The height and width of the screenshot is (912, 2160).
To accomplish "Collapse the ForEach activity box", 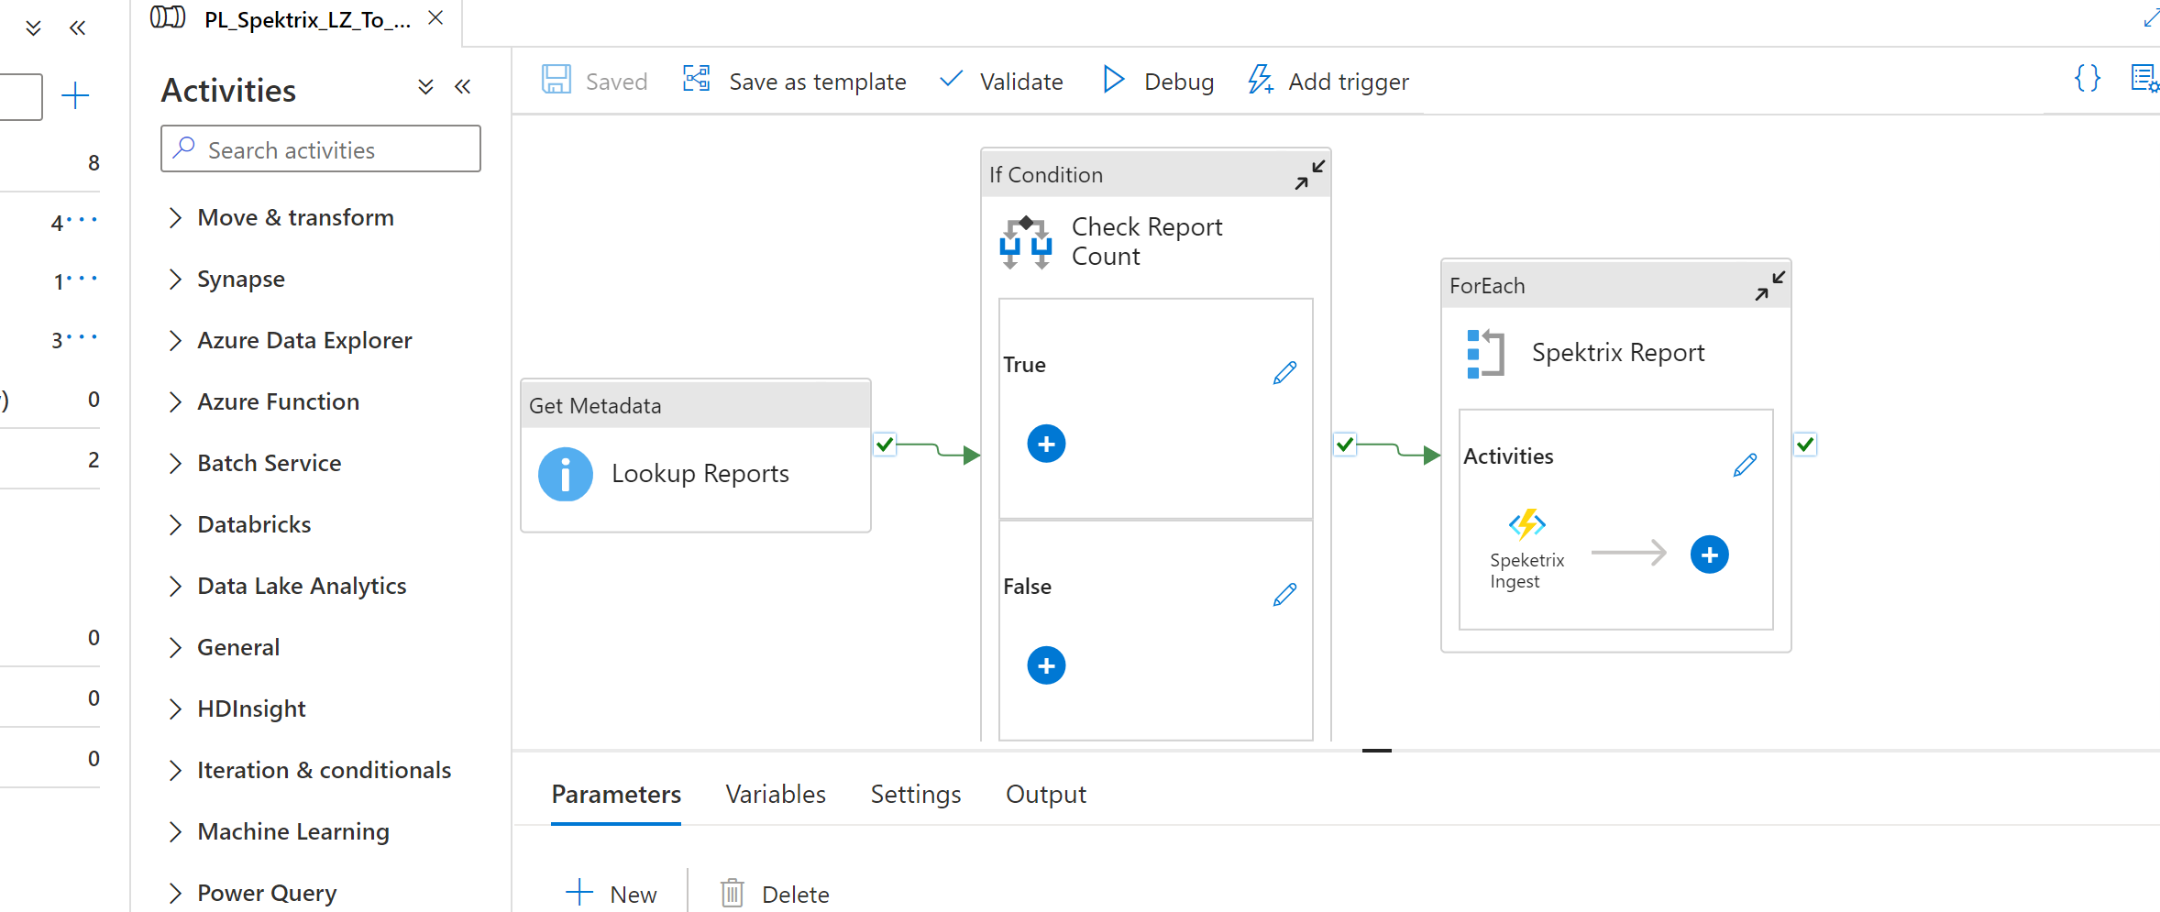I will coord(1769,286).
